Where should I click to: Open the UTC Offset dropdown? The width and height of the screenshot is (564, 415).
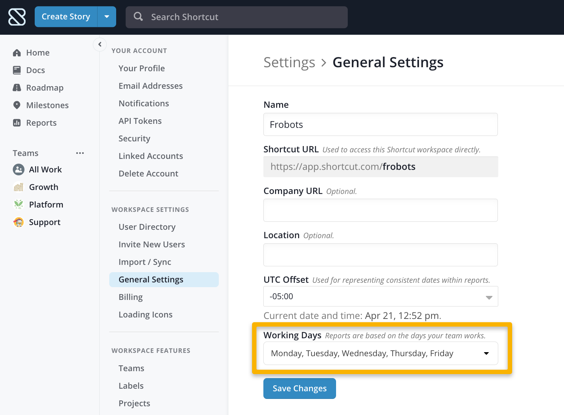click(381, 296)
